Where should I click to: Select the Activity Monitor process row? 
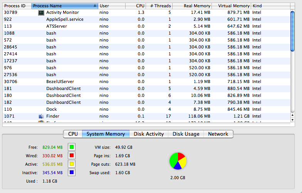146,12
